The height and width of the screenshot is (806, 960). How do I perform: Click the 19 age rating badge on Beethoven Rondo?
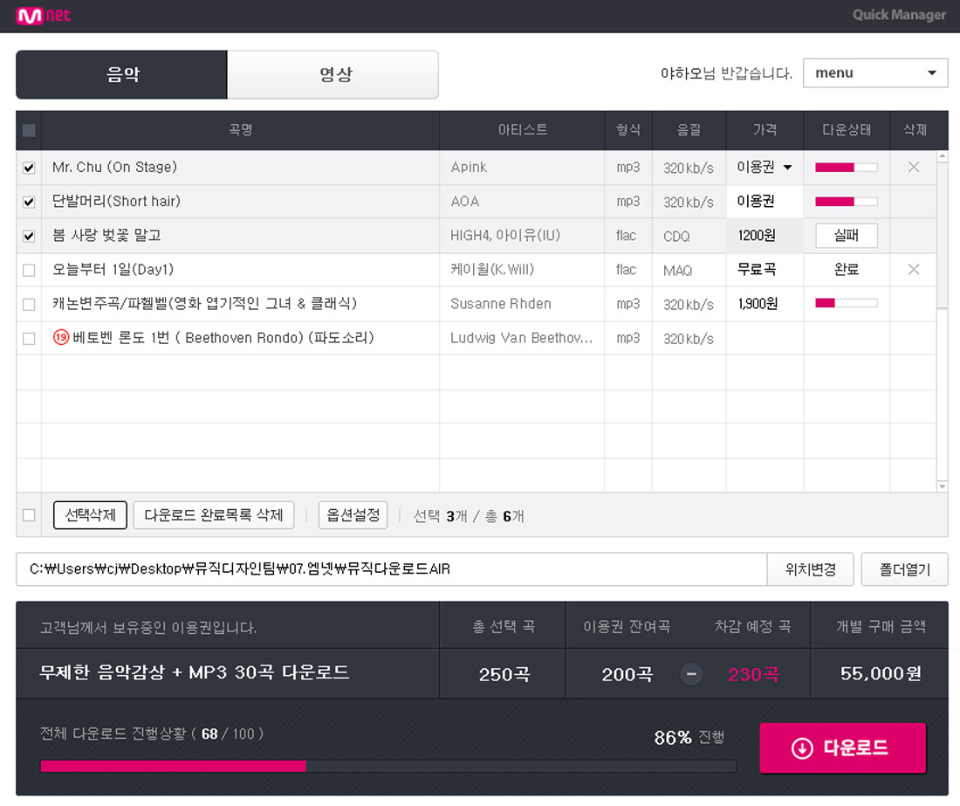pyautogui.click(x=60, y=337)
